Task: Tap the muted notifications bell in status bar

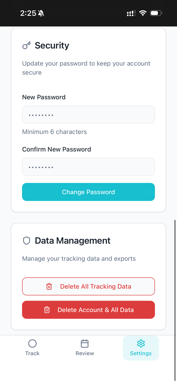Action: 40,13
